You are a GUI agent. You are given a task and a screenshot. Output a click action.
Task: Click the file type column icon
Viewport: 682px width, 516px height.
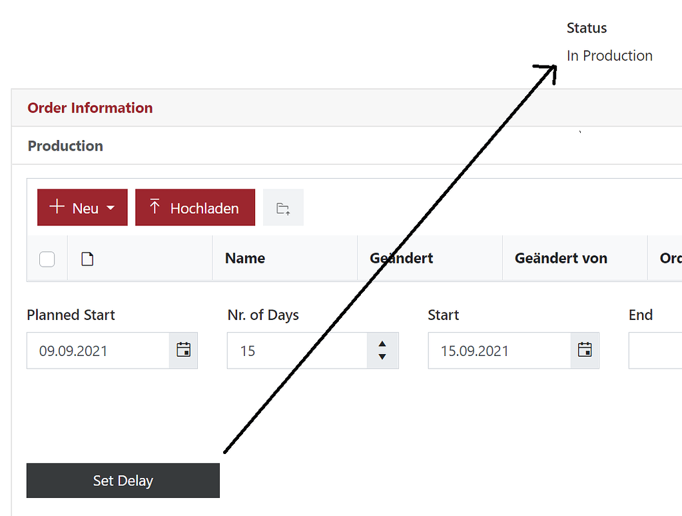tap(87, 259)
